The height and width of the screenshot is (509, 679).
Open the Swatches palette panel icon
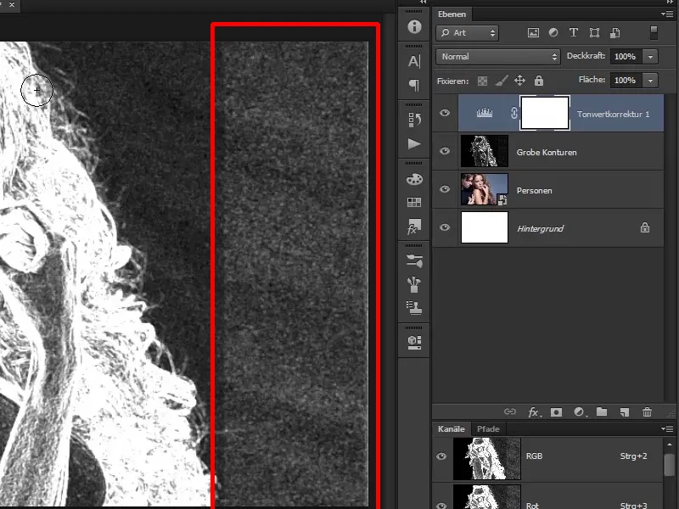click(414, 179)
